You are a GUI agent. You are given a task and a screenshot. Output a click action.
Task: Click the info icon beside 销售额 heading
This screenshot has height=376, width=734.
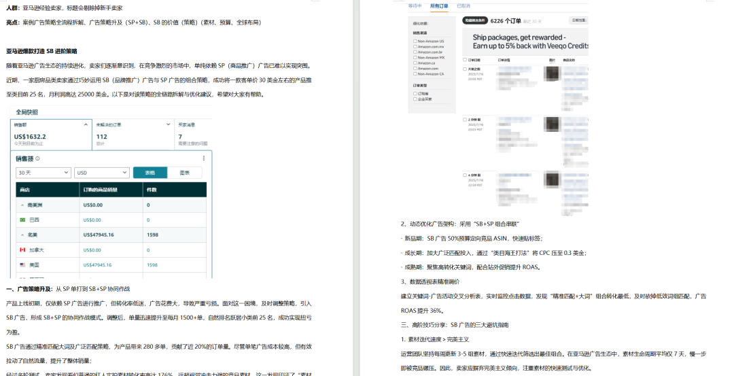pos(37,158)
